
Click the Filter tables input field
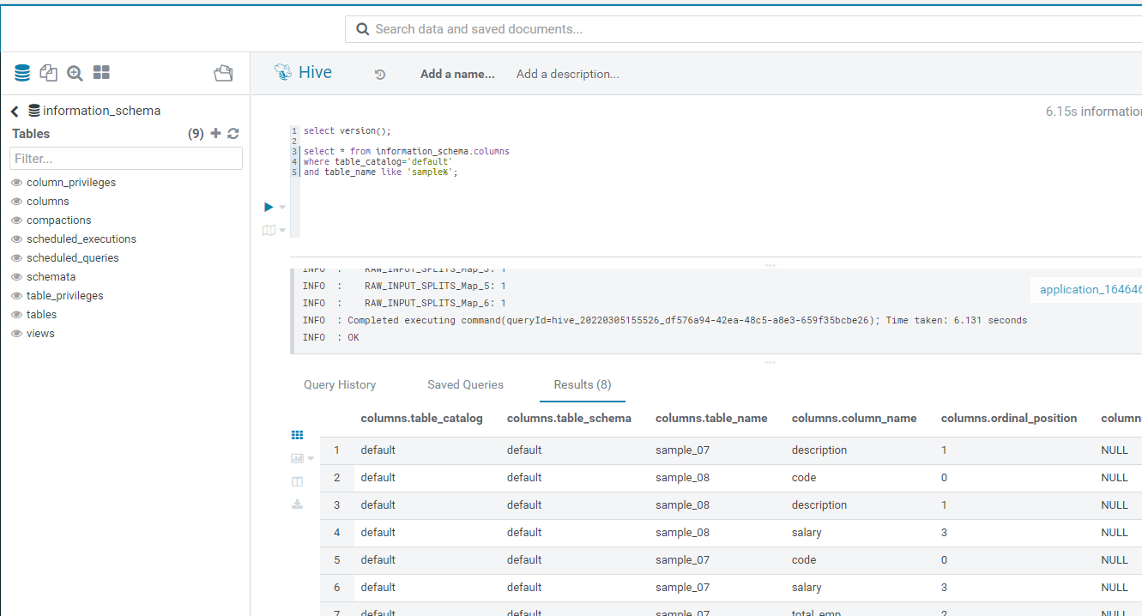[x=126, y=159]
